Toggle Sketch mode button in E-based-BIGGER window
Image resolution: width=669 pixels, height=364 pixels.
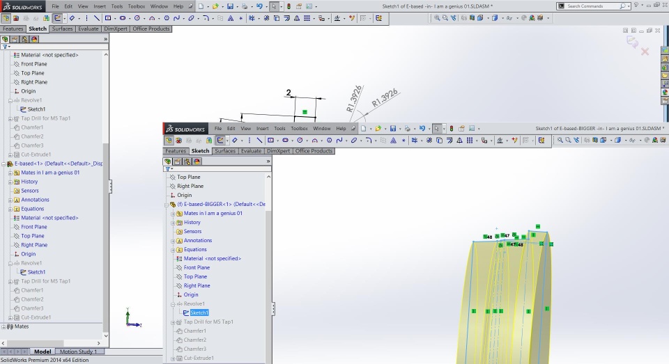221,140
